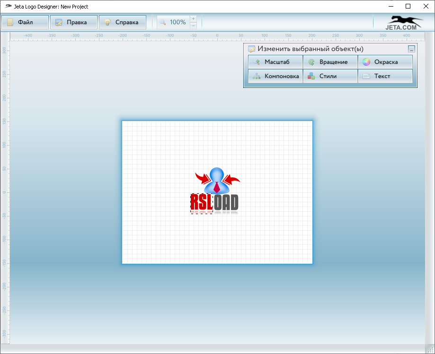Select the red RSL text object
Viewport: 435px width, 354px height.
202,203
